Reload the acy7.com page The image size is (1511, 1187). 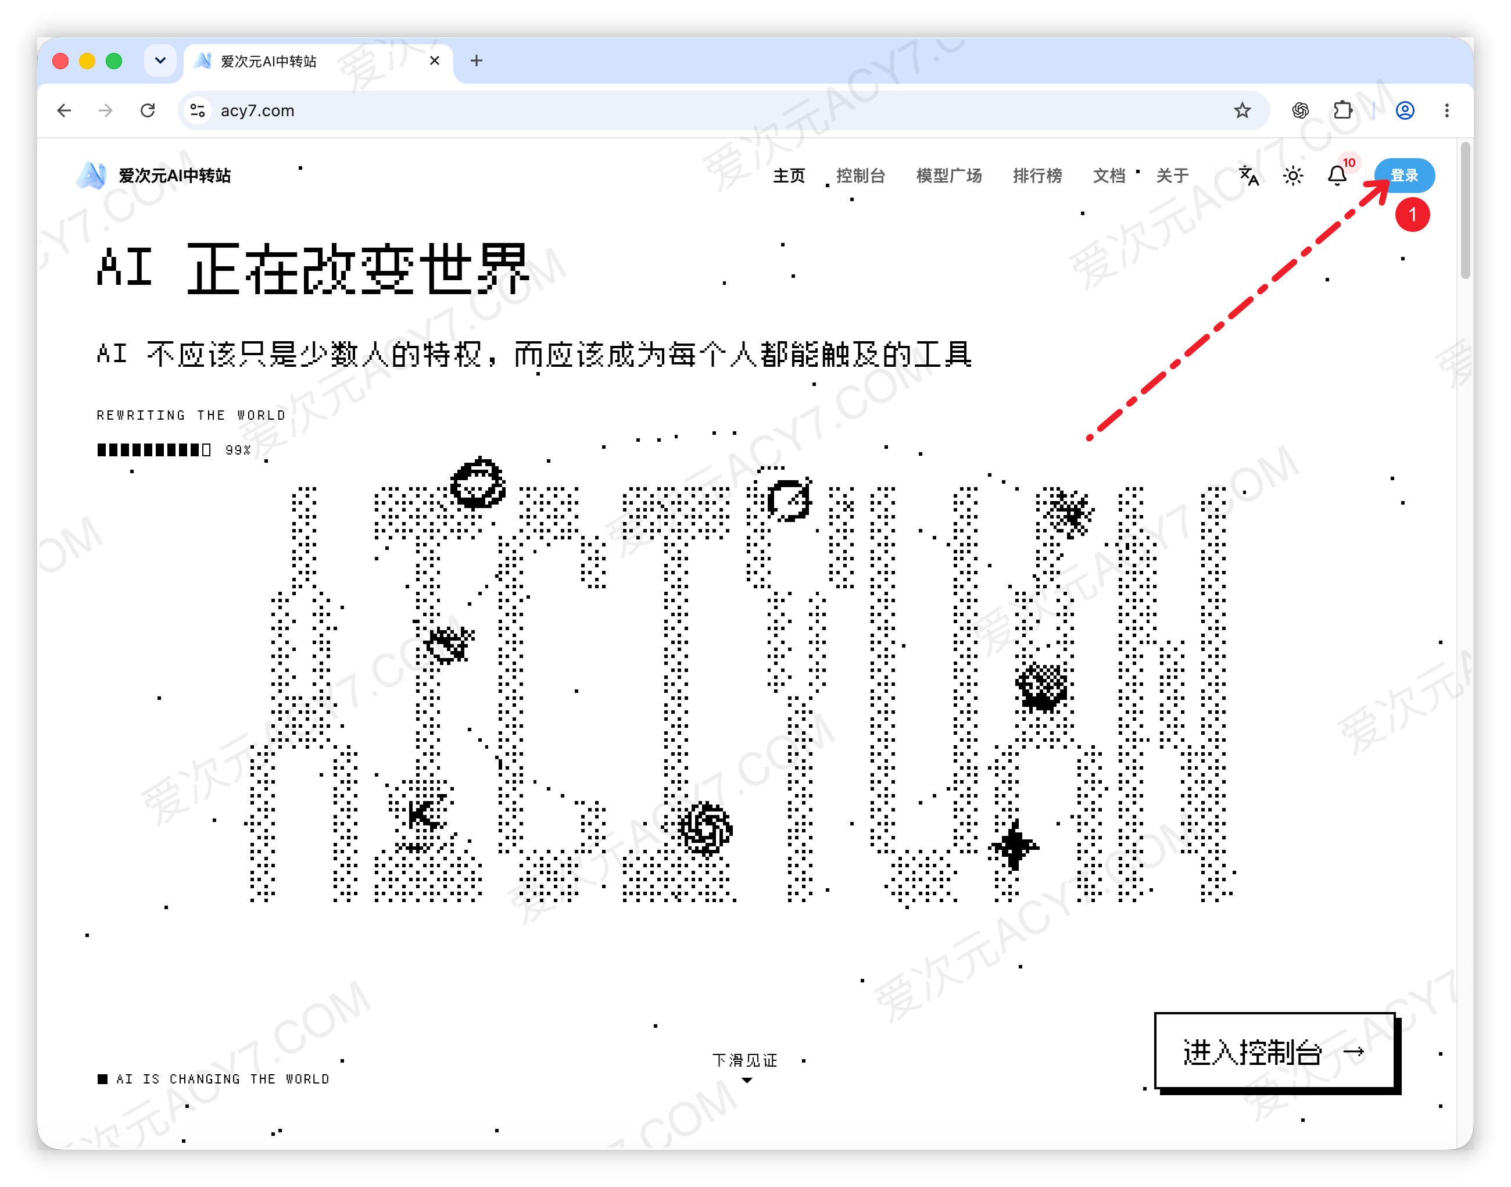[x=147, y=110]
